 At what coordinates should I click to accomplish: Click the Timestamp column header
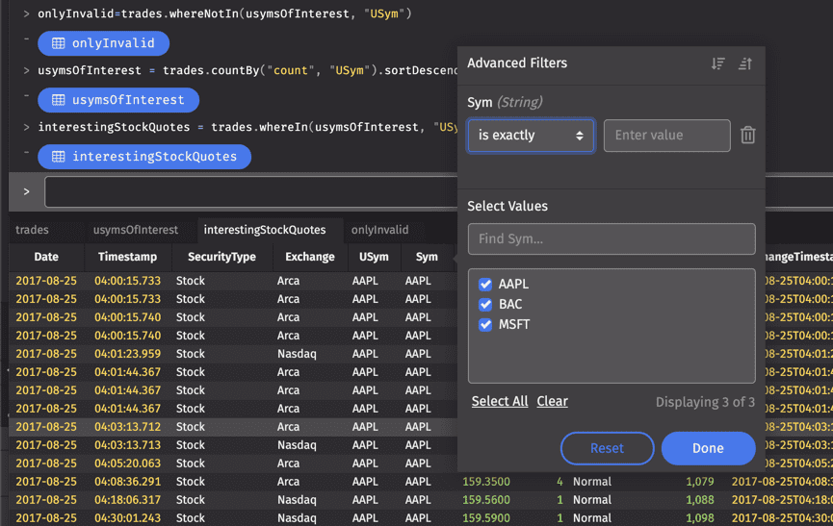coord(127,257)
